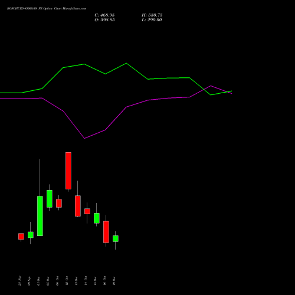Image resolution: width=295 pixels, height=295 pixels.
Task: Select the red candlestick for 28 Sep
Action: tap(21, 237)
